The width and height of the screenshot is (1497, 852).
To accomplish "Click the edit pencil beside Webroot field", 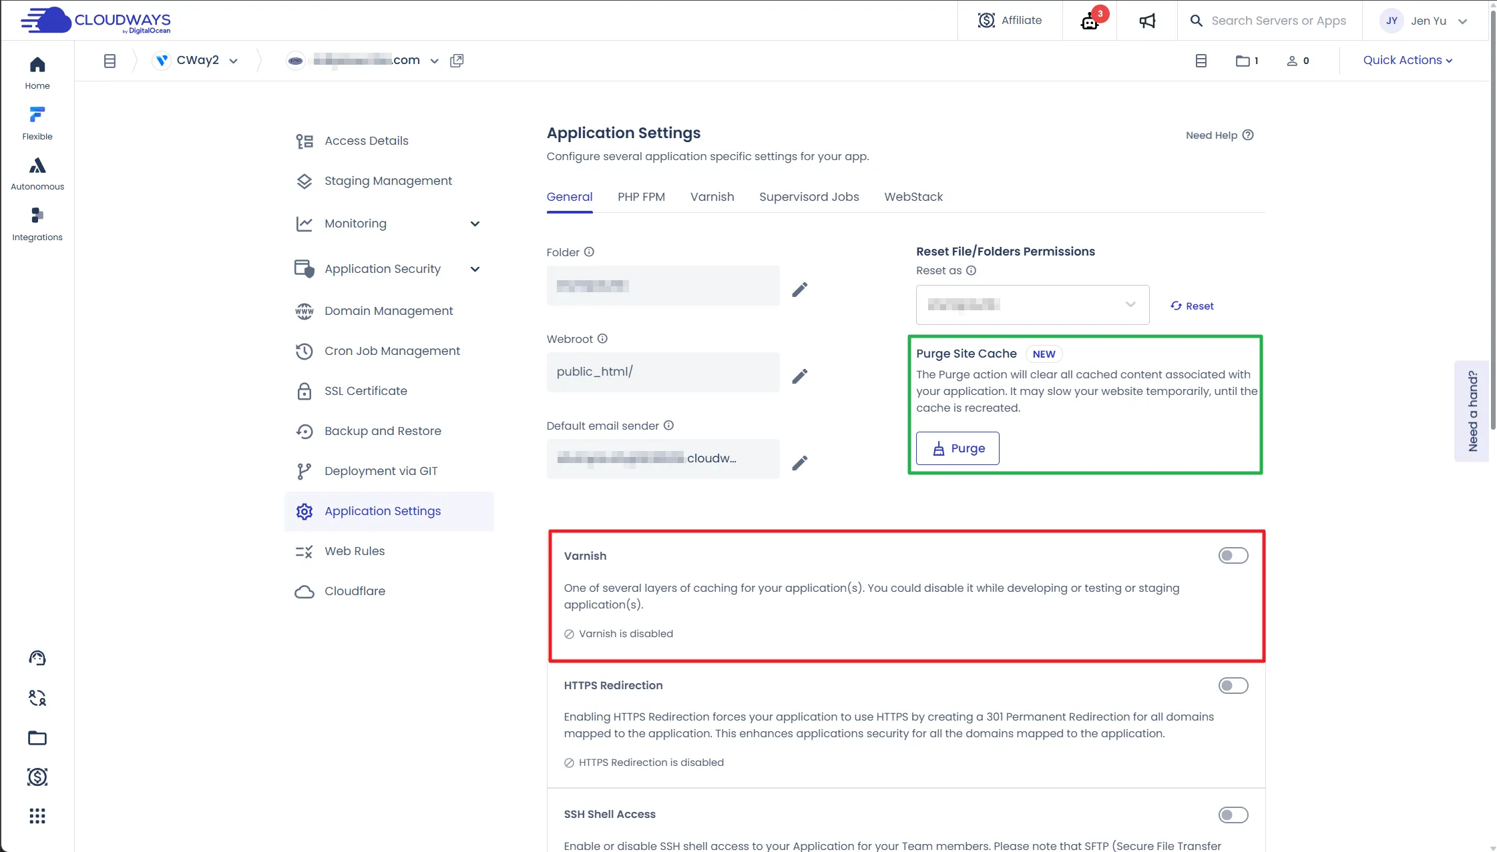I will [799, 376].
